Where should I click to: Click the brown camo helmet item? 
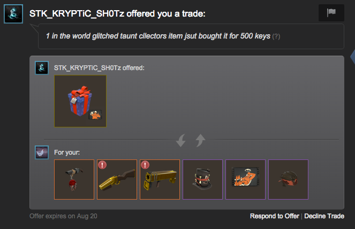click(x=288, y=179)
